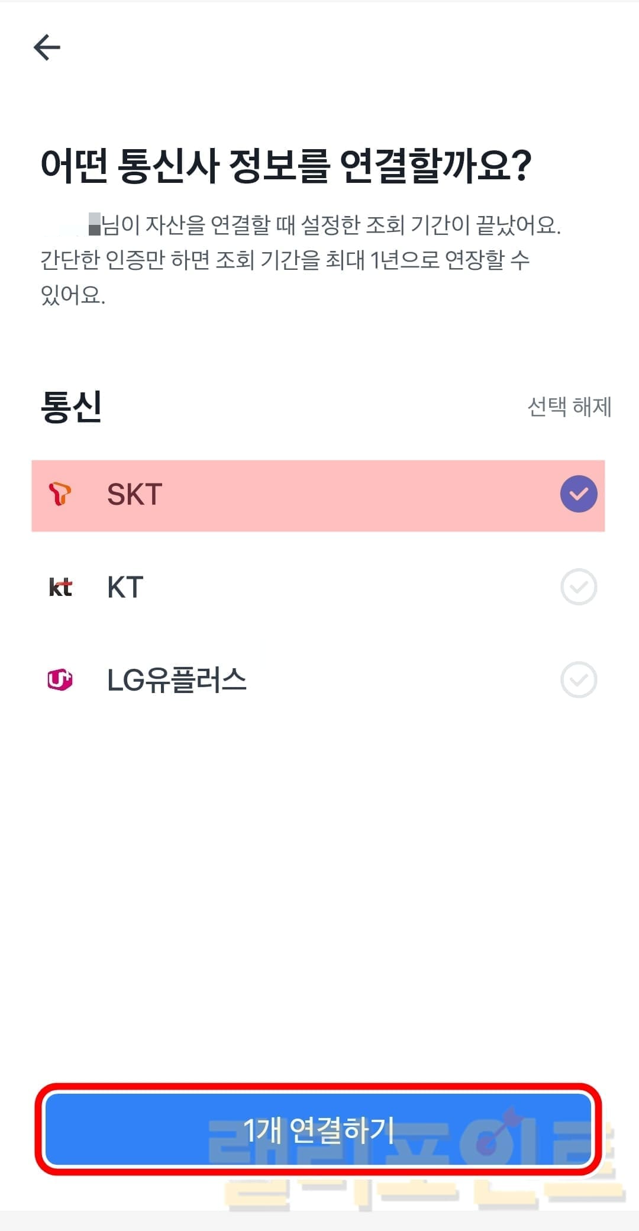
Task: Click the SKT carrier logo
Action: click(60, 494)
